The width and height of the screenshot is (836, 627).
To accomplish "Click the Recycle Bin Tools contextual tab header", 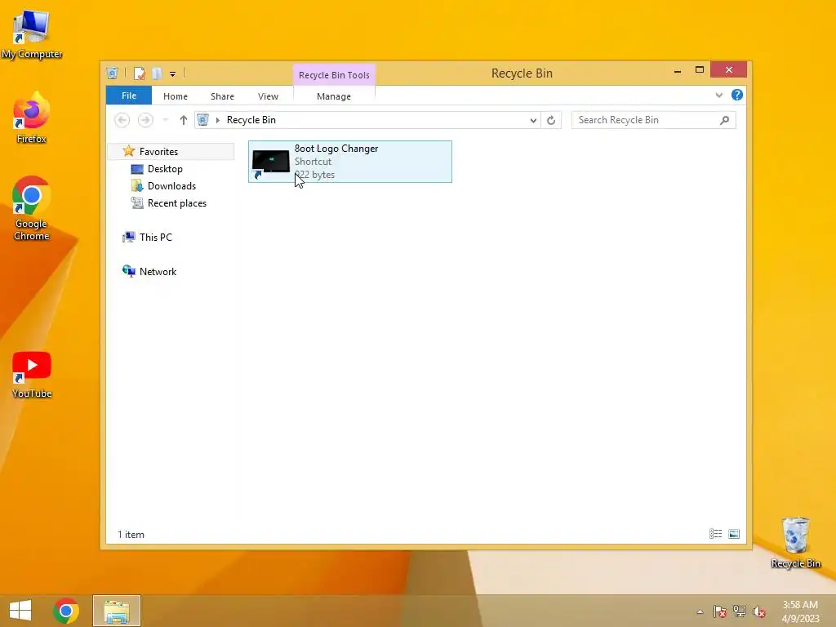I will point(334,75).
